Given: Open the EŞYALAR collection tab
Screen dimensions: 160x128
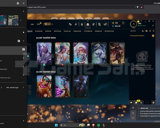Looking at the screenshot, I should pyautogui.click(x=67, y=31).
